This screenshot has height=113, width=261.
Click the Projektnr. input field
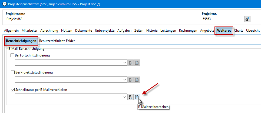pyautogui.click(x=222, y=19)
